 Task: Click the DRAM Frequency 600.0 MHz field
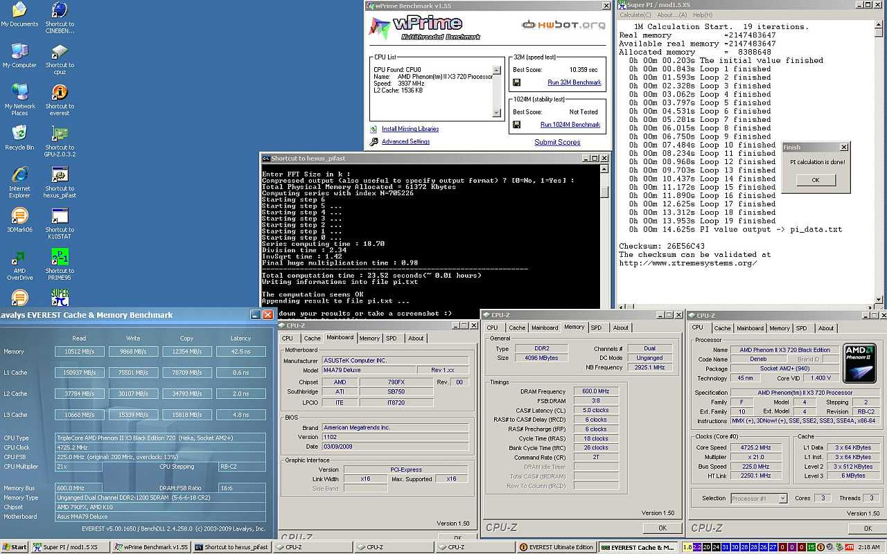[x=595, y=391]
